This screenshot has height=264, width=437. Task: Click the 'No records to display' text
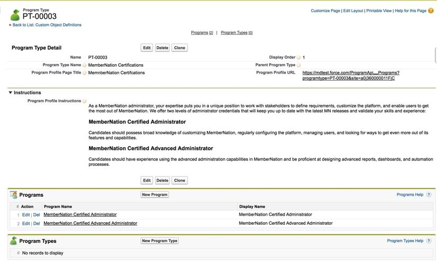pos(43,253)
